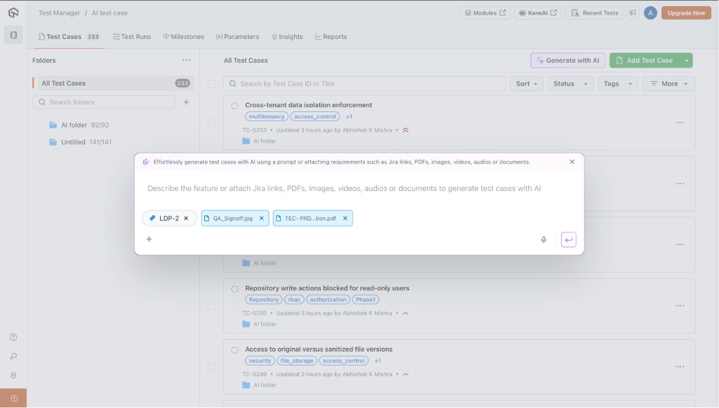Click the LambdaTest logo icon
The image size is (719, 408).
pos(13,13)
